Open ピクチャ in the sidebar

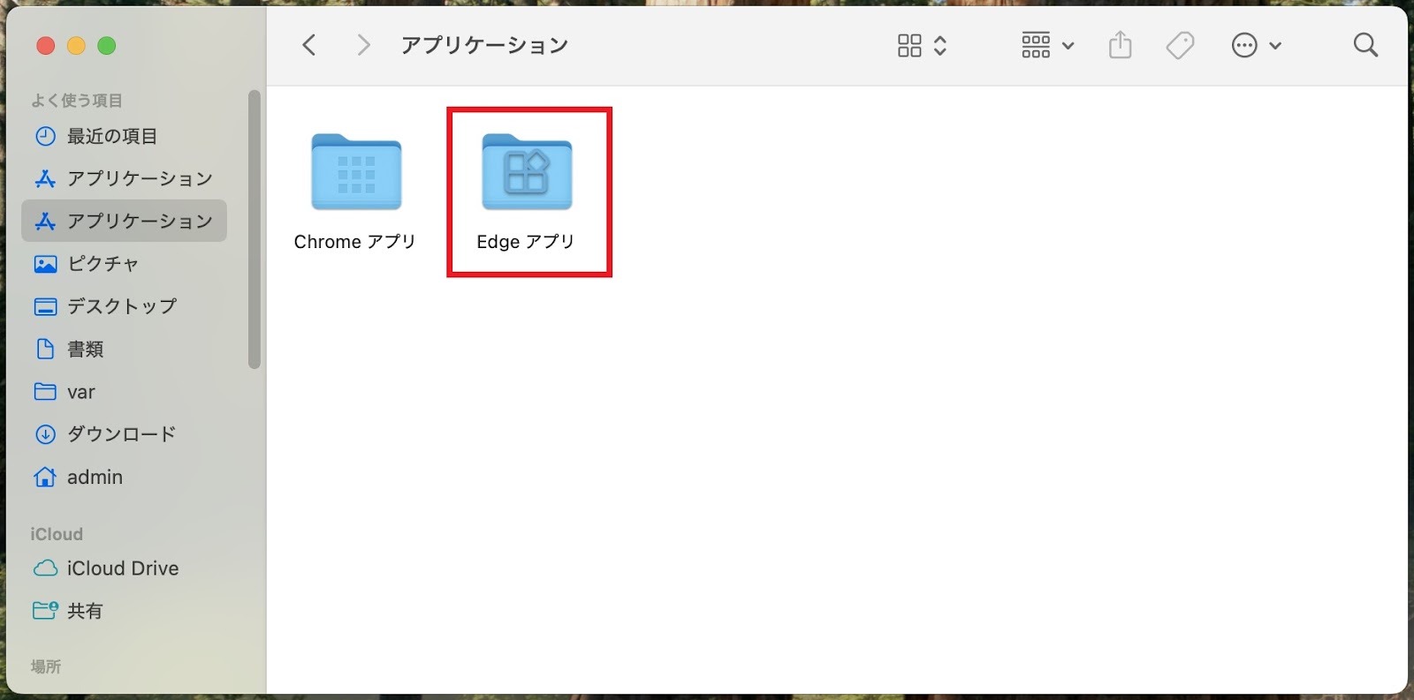click(x=124, y=264)
